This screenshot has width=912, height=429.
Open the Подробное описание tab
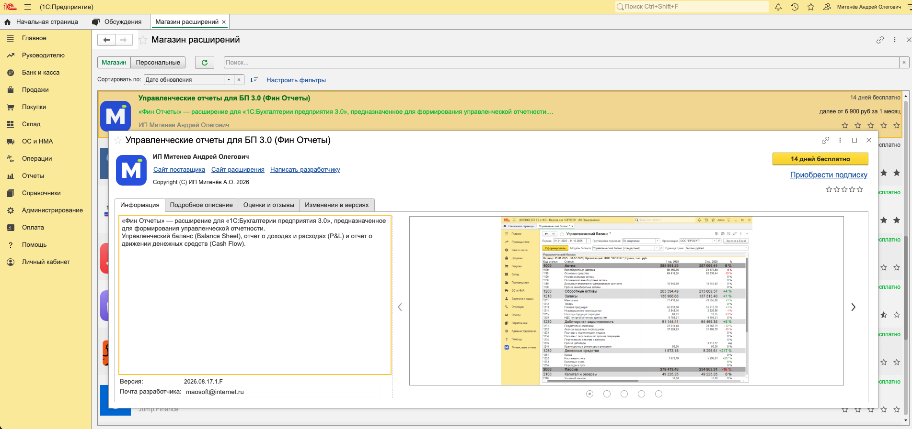(201, 205)
